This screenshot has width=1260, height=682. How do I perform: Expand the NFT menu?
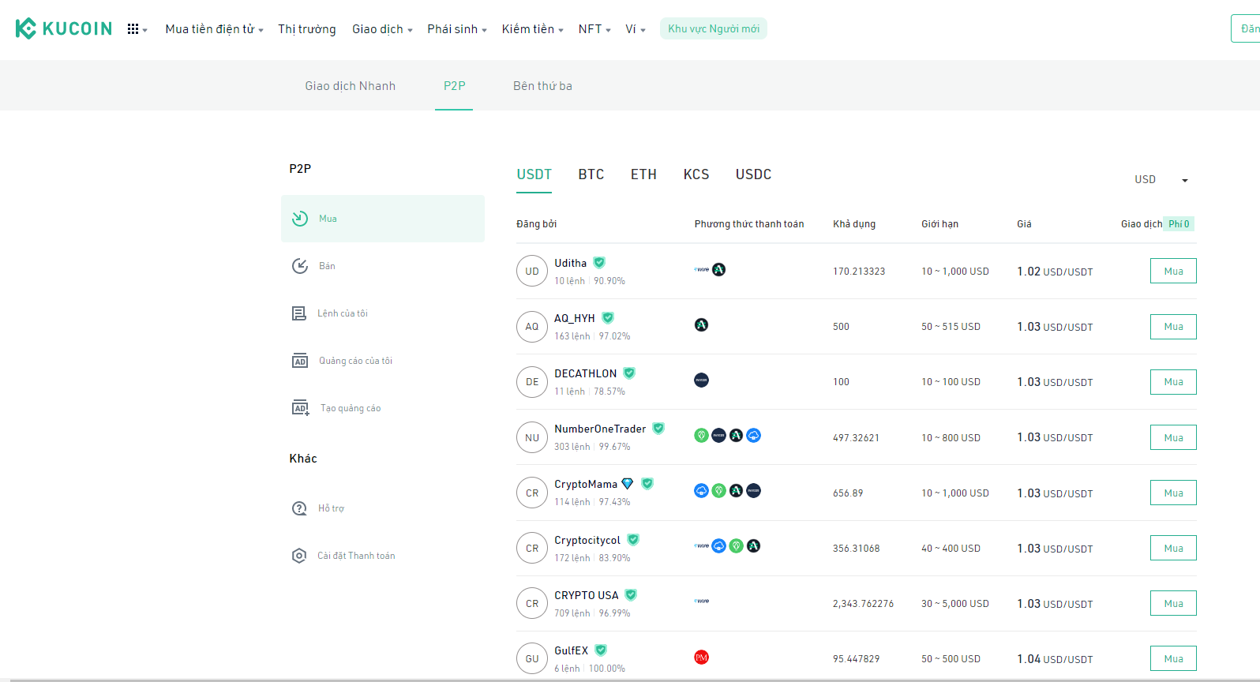594,29
